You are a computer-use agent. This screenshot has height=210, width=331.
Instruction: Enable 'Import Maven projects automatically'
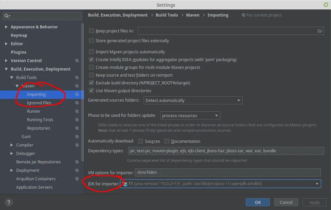point(91,52)
